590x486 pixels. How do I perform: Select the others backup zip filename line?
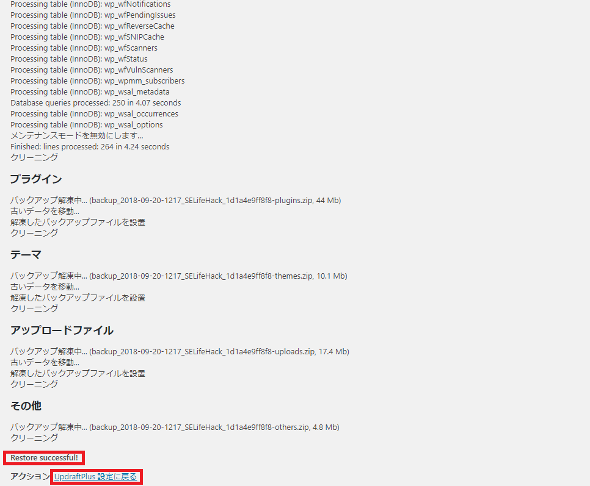coord(177,427)
